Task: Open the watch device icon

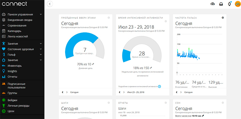Action: point(229,4)
